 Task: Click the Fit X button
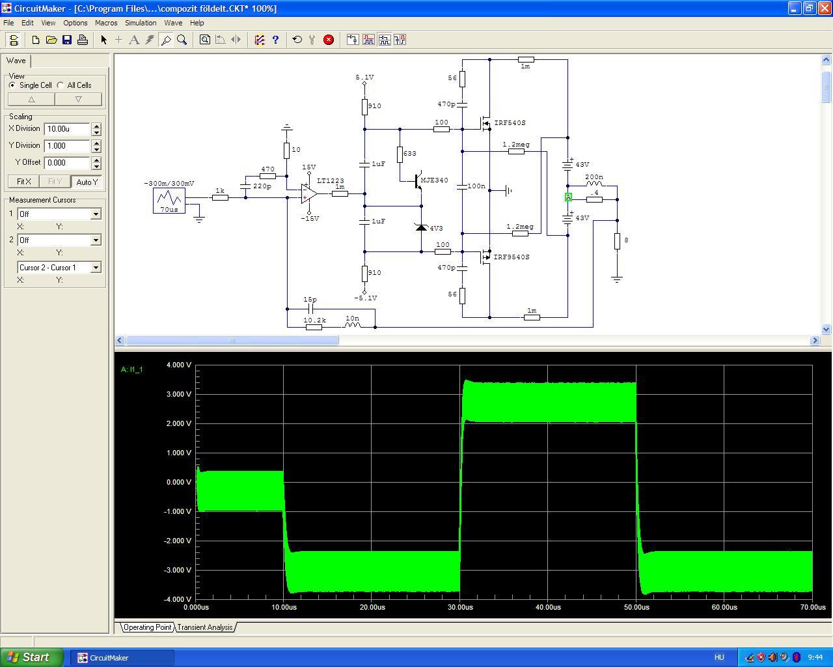23,182
